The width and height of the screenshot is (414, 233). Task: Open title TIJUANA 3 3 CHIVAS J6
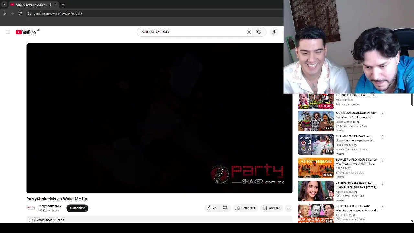point(355,138)
